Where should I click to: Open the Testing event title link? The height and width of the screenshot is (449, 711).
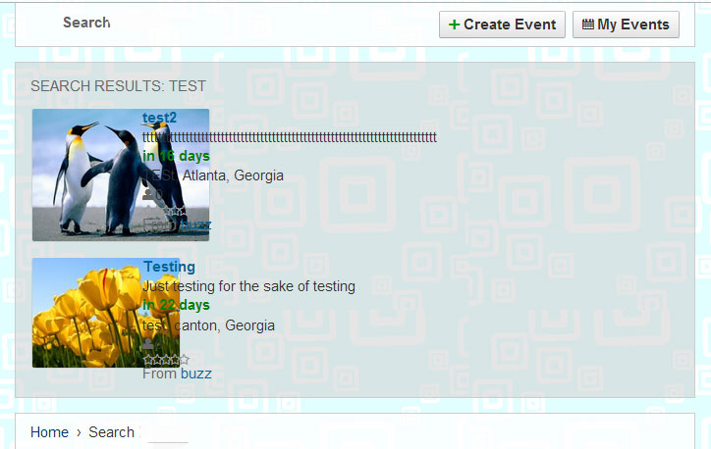coord(169,267)
